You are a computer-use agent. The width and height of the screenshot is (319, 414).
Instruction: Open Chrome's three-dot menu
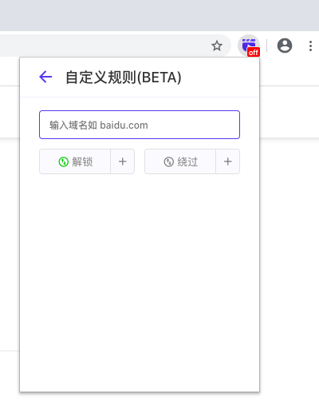pyautogui.click(x=310, y=46)
